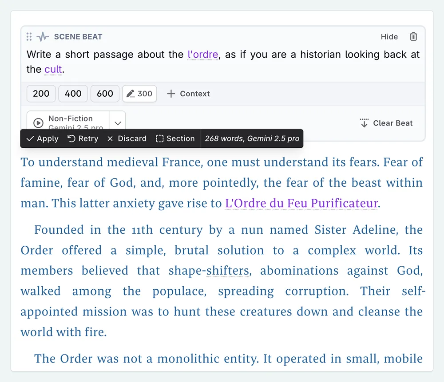
Task: Click the pulse icon beside Scene Beat
Action: point(43,37)
